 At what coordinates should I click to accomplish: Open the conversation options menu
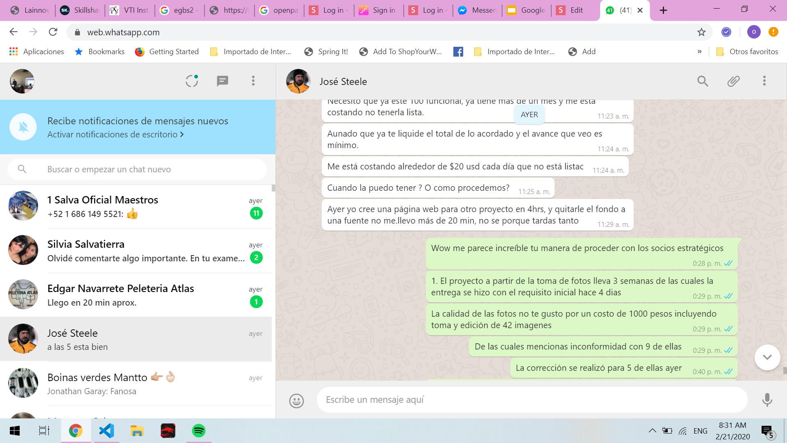coord(764,81)
